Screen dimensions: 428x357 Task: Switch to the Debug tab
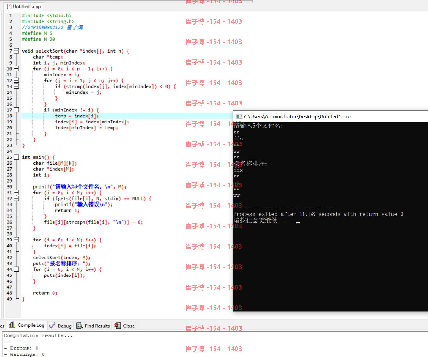pyautogui.click(x=60, y=326)
